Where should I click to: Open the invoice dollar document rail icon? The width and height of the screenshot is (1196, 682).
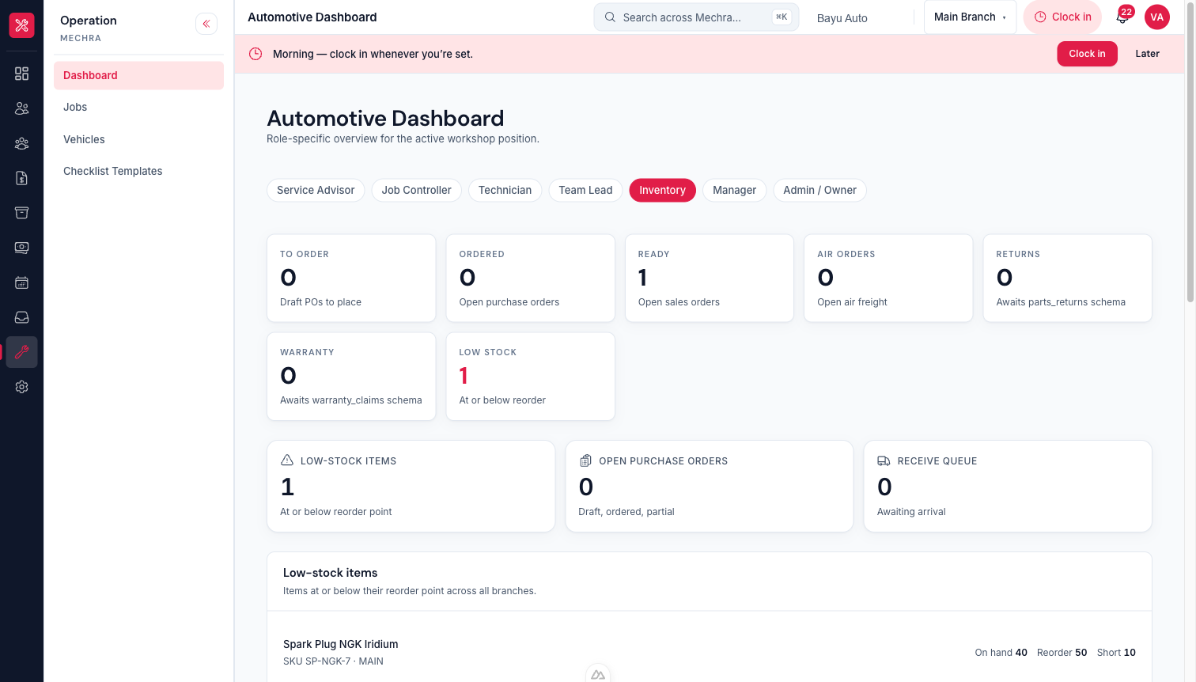point(21,178)
